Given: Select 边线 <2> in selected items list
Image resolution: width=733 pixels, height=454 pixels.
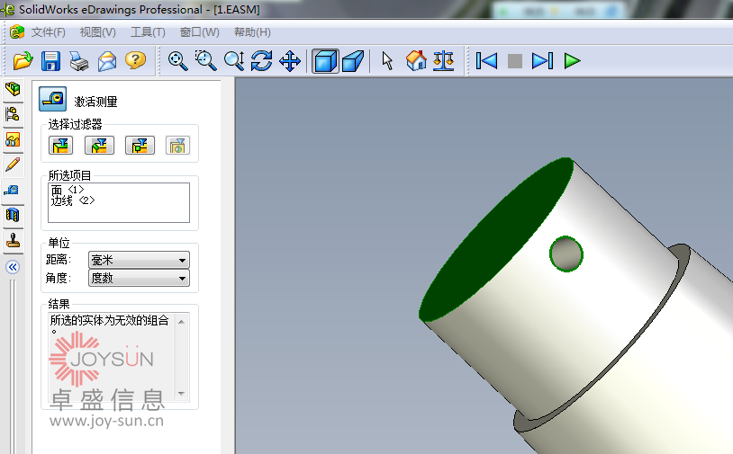Looking at the screenshot, I should (x=73, y=200).
